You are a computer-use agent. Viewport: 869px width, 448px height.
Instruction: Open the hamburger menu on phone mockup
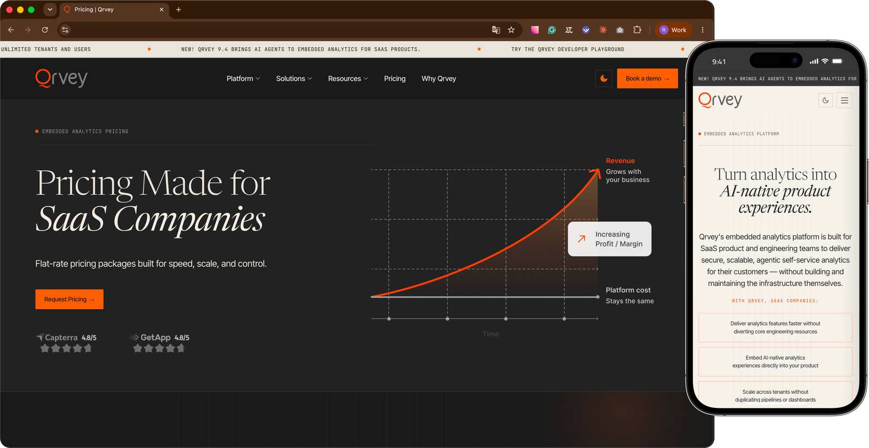845,100
